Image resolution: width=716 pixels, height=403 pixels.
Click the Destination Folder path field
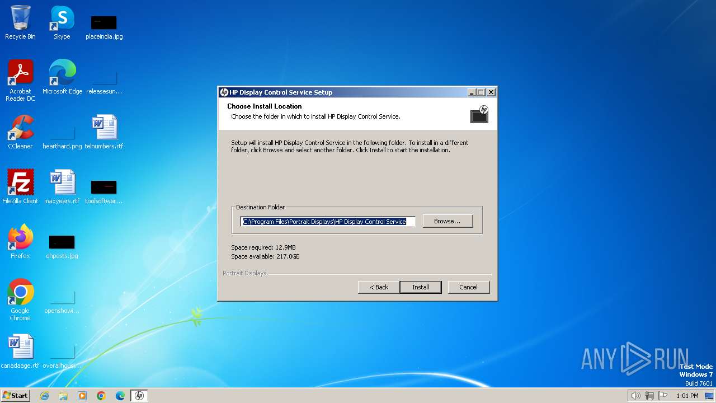pyautogui.click(x=328, y=222)
